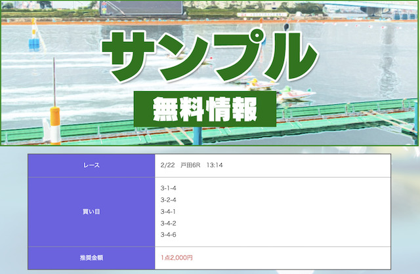
Task: Click the 3-4-2 betting combination
Action: coord(168,224)
